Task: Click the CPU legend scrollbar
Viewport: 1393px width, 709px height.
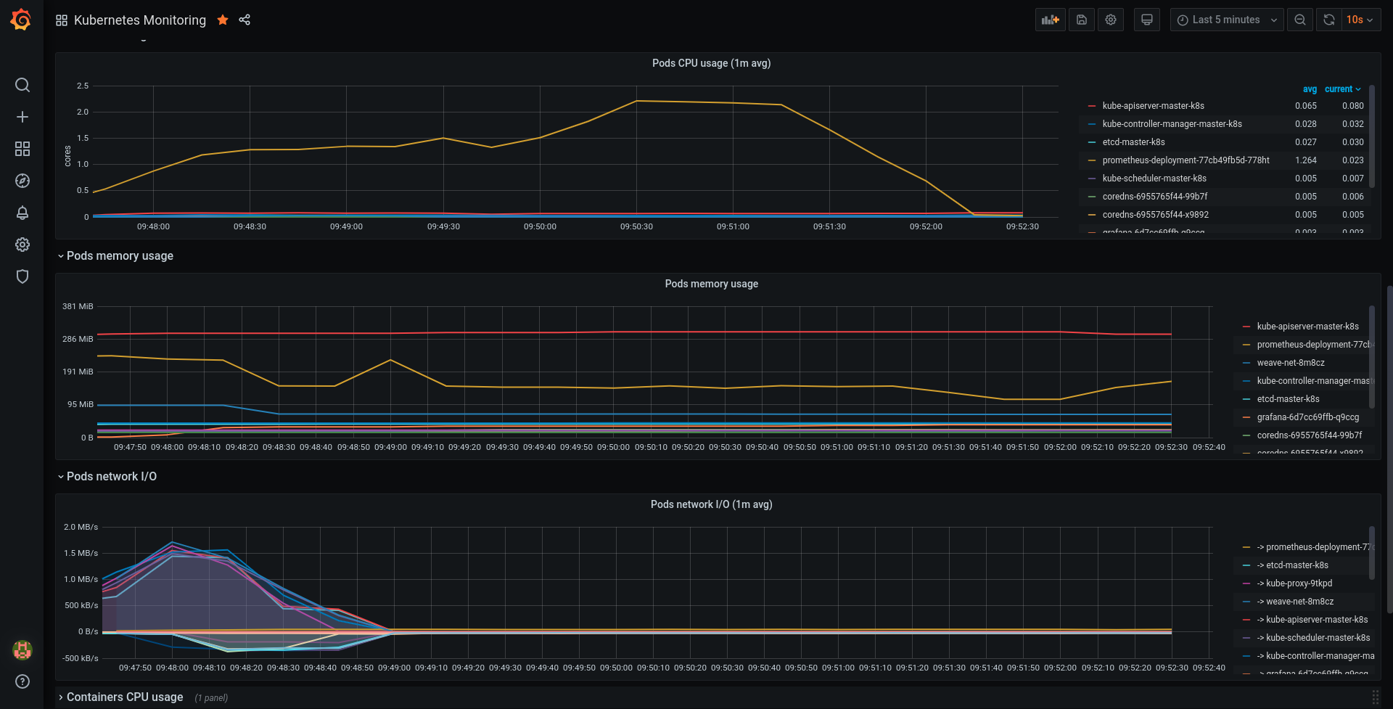Action: [1372, 137]
